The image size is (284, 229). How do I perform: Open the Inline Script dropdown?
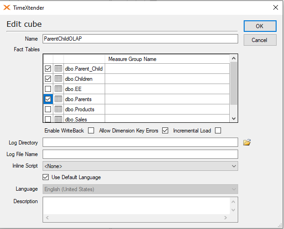140,166
